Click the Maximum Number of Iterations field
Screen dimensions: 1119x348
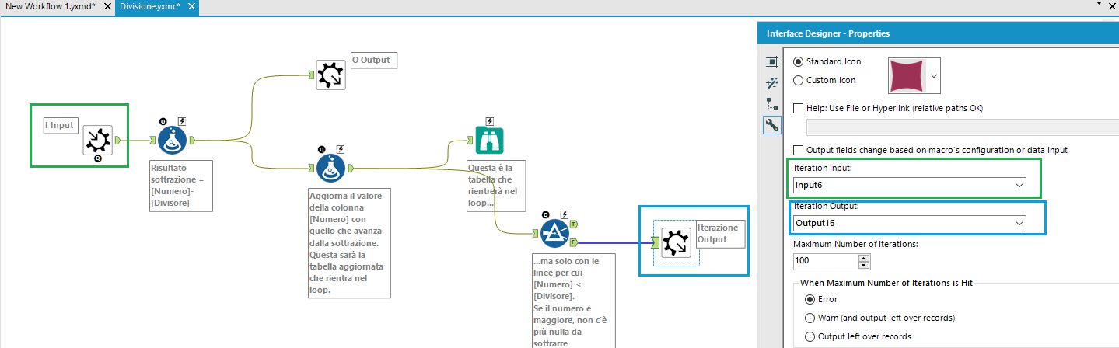[826, 261]
